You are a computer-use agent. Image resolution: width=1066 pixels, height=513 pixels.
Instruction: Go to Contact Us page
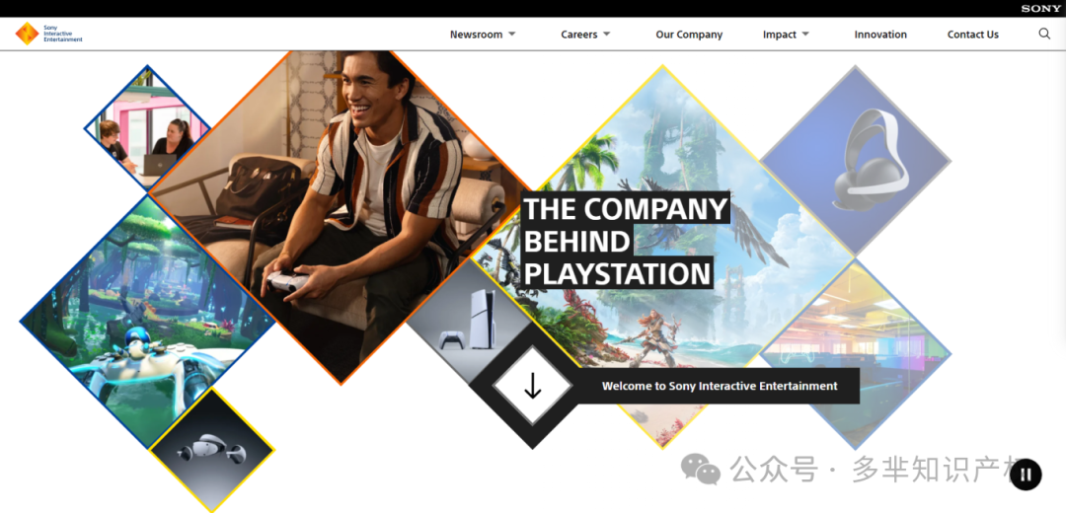coord(973,35)
